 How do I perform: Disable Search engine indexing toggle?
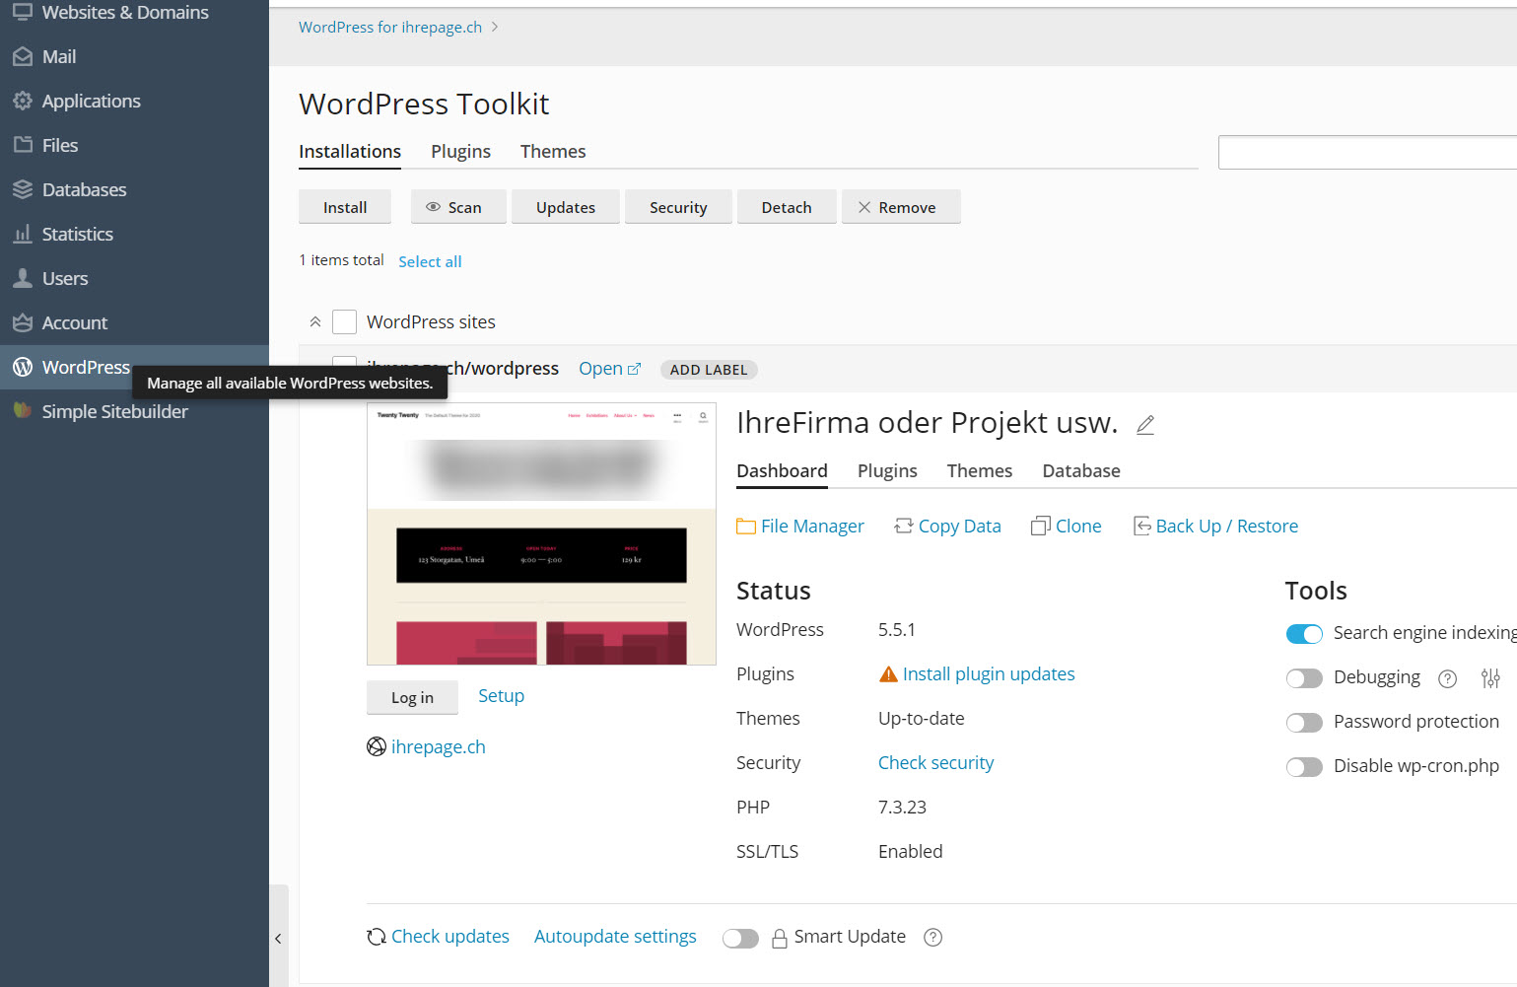pos(1304,634)
